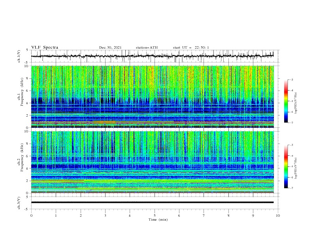Click the ch.1 waveform trace panel

coord(155,56)
